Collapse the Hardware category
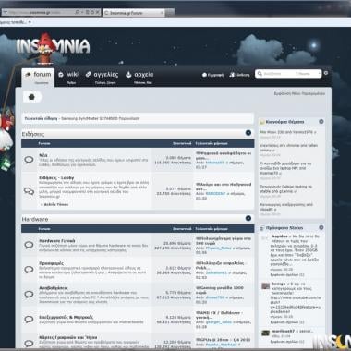Image resolution: width=351 pixels, height=351 pixels. pyautogui.click(x=248, y=218)
